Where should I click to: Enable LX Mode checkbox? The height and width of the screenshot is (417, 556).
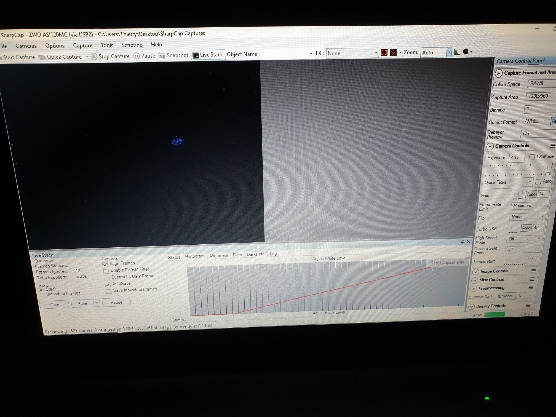532,157
